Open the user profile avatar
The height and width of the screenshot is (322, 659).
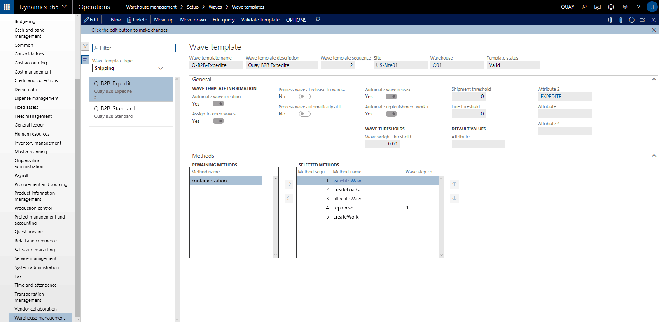pyautogui.click(x=652, y=7)
